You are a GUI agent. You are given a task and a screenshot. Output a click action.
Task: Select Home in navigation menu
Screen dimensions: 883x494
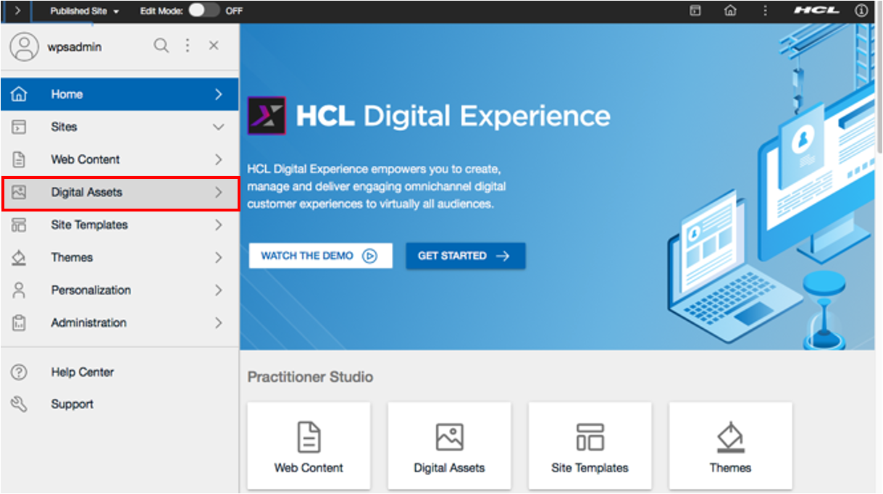(120, 94)
